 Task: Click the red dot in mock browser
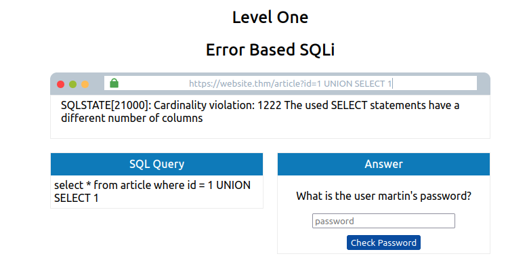(x=60, y=84)
